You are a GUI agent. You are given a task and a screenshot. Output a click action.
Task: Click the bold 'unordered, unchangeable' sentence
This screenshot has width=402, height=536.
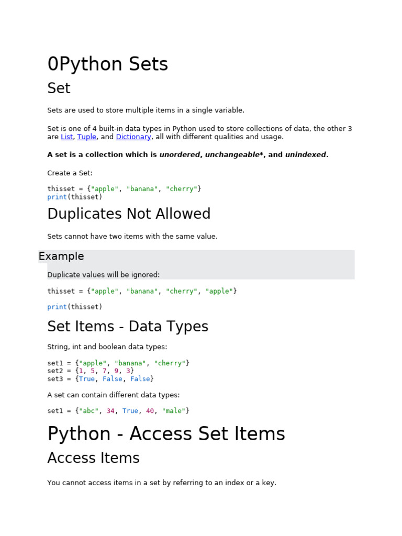tap(188, 155)
